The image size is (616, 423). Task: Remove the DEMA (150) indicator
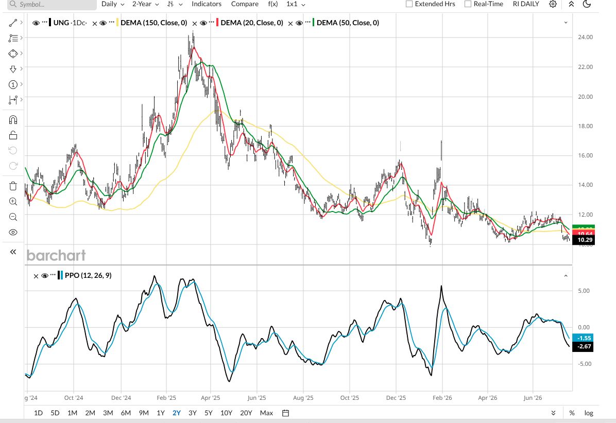click(95, 24)
